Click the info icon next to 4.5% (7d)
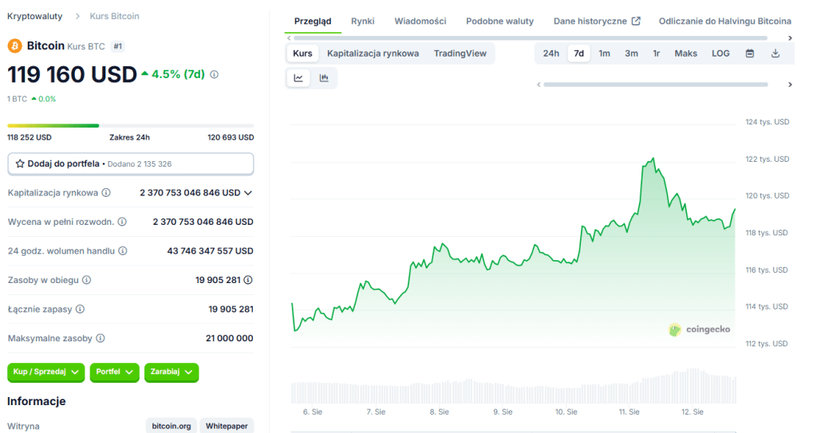This screenshot has height=433, width=817. point(214,74)
